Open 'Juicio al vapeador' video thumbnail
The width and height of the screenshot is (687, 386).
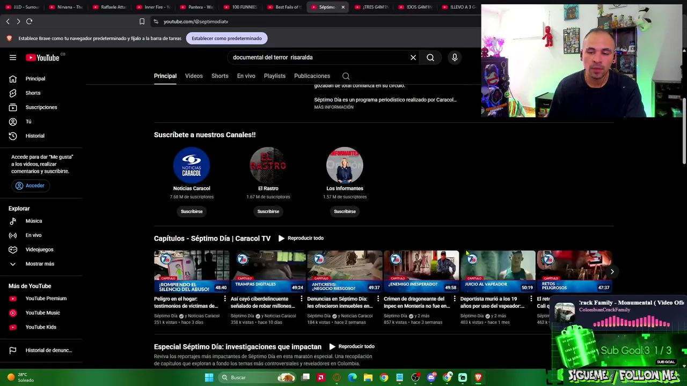click(498, 271)
